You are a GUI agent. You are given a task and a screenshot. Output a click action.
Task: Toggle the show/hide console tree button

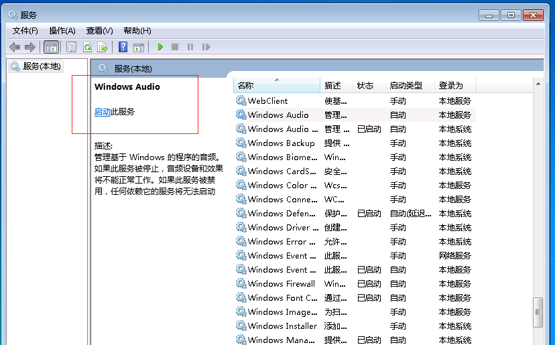pos(51,47)
